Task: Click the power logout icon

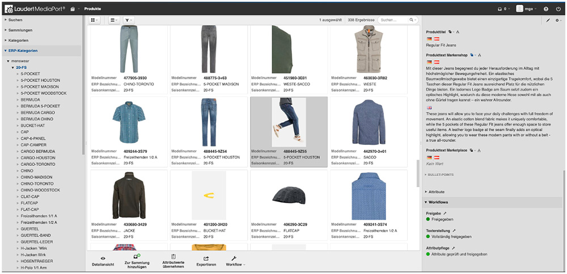Action: coord(558,8)
